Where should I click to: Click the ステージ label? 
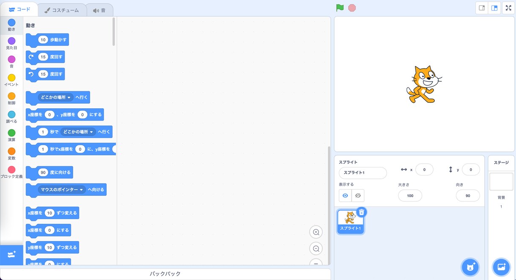[501, 162]
